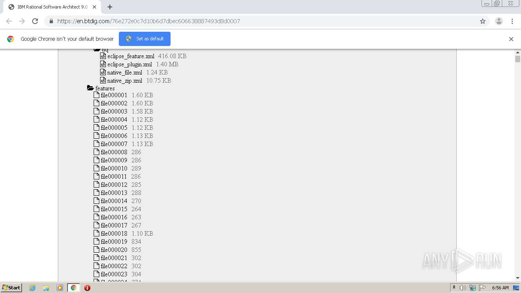The width and height of the screenshot is (521, 293).
Task: Click the file000016 entry
Action: click(114, 217)
